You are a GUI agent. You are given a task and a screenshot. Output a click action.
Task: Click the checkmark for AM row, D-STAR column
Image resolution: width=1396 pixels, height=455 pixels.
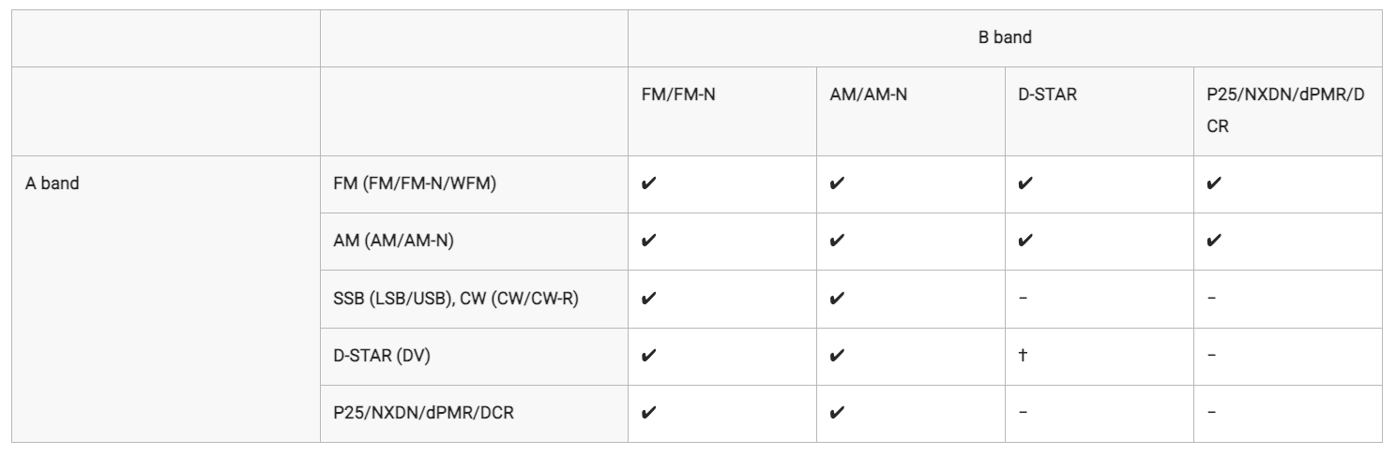pyautogui.click(x=1024, y=240)
